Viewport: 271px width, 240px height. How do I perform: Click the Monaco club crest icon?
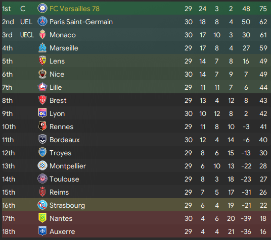[42, 34]
